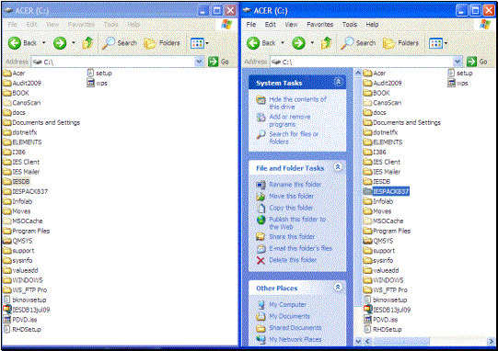This screenshot has height=351, width=498.
Task: Open Edit menu in right window
Action: (271, 25)
